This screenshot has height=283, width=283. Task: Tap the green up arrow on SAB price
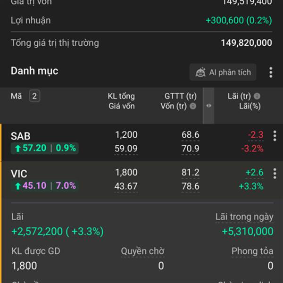point(18,149)
